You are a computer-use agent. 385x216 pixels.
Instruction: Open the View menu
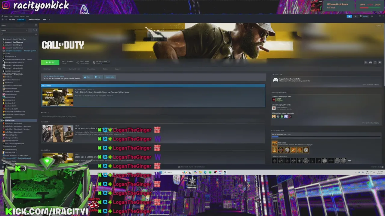(x=11, y=16)
